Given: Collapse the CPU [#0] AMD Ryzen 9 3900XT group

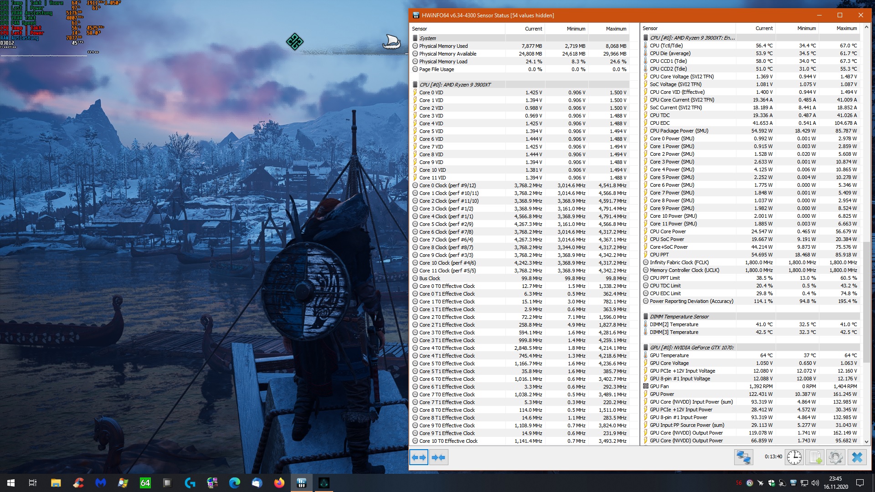Looking at the screenshot, I should click(455, 85).
